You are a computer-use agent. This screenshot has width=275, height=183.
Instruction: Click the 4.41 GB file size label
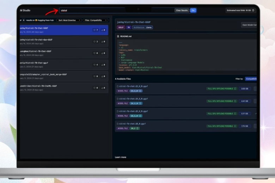[244, 101]
